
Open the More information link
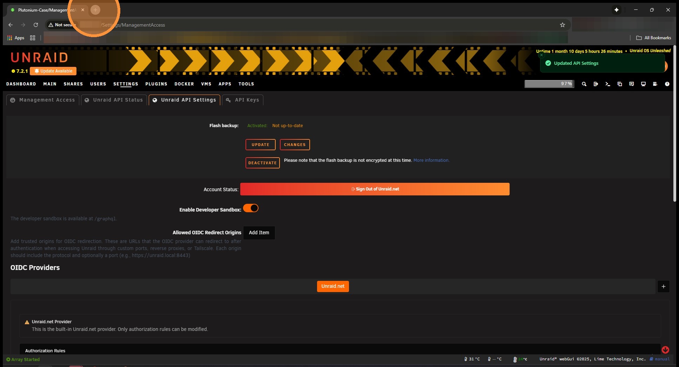pyautogui.click(x=431, y=160)
